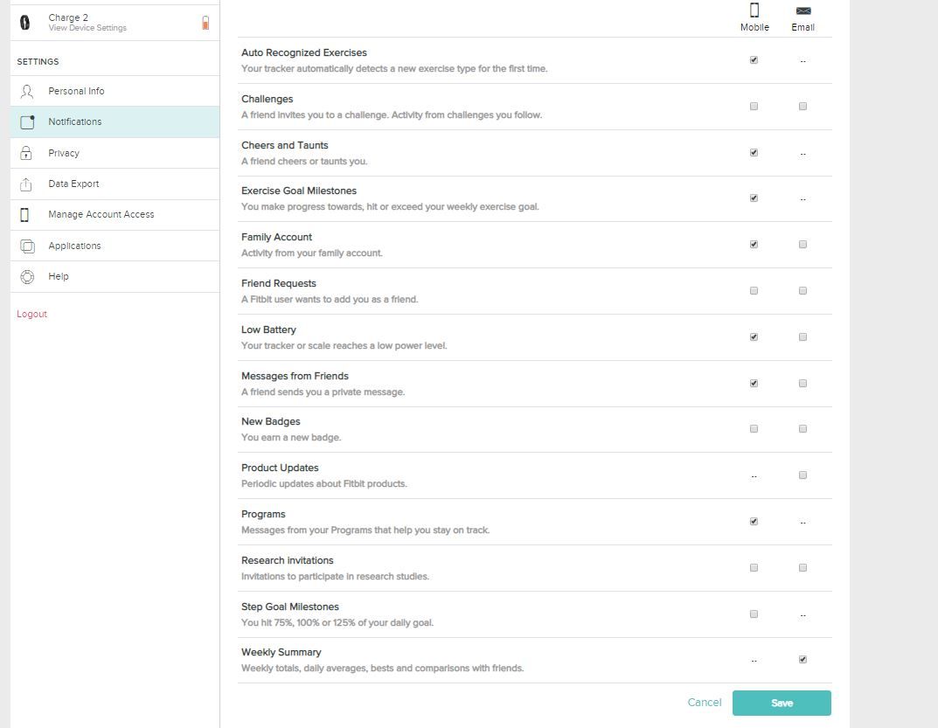Enable mobile notifications for Challenges
The image size is (938, 728).
[x=754, y=107]
